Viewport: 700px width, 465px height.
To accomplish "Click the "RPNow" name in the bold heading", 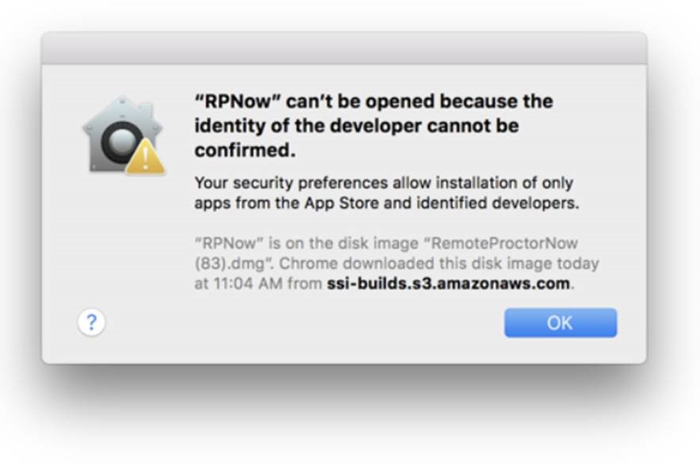I will pos(238,101).
